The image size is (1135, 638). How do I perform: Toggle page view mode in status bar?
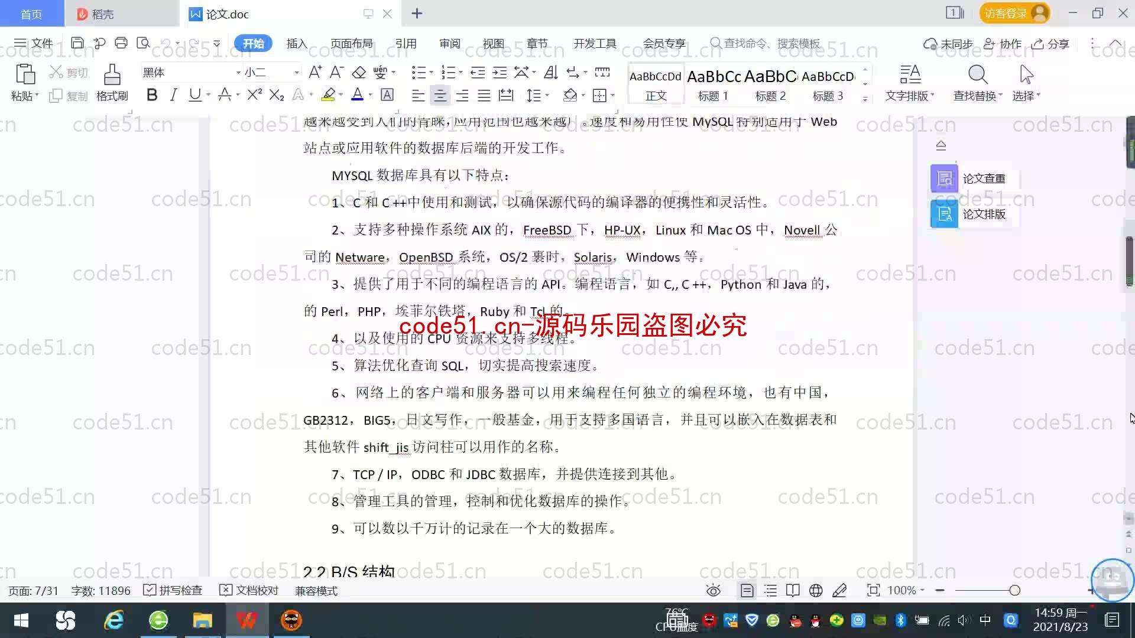(x=747, y=590)
